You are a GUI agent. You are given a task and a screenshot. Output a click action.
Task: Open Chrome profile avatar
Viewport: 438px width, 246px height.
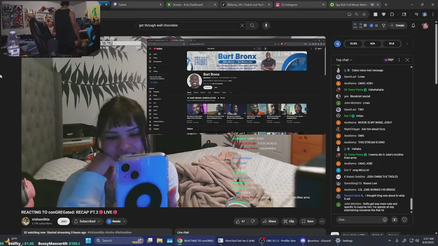425,14
